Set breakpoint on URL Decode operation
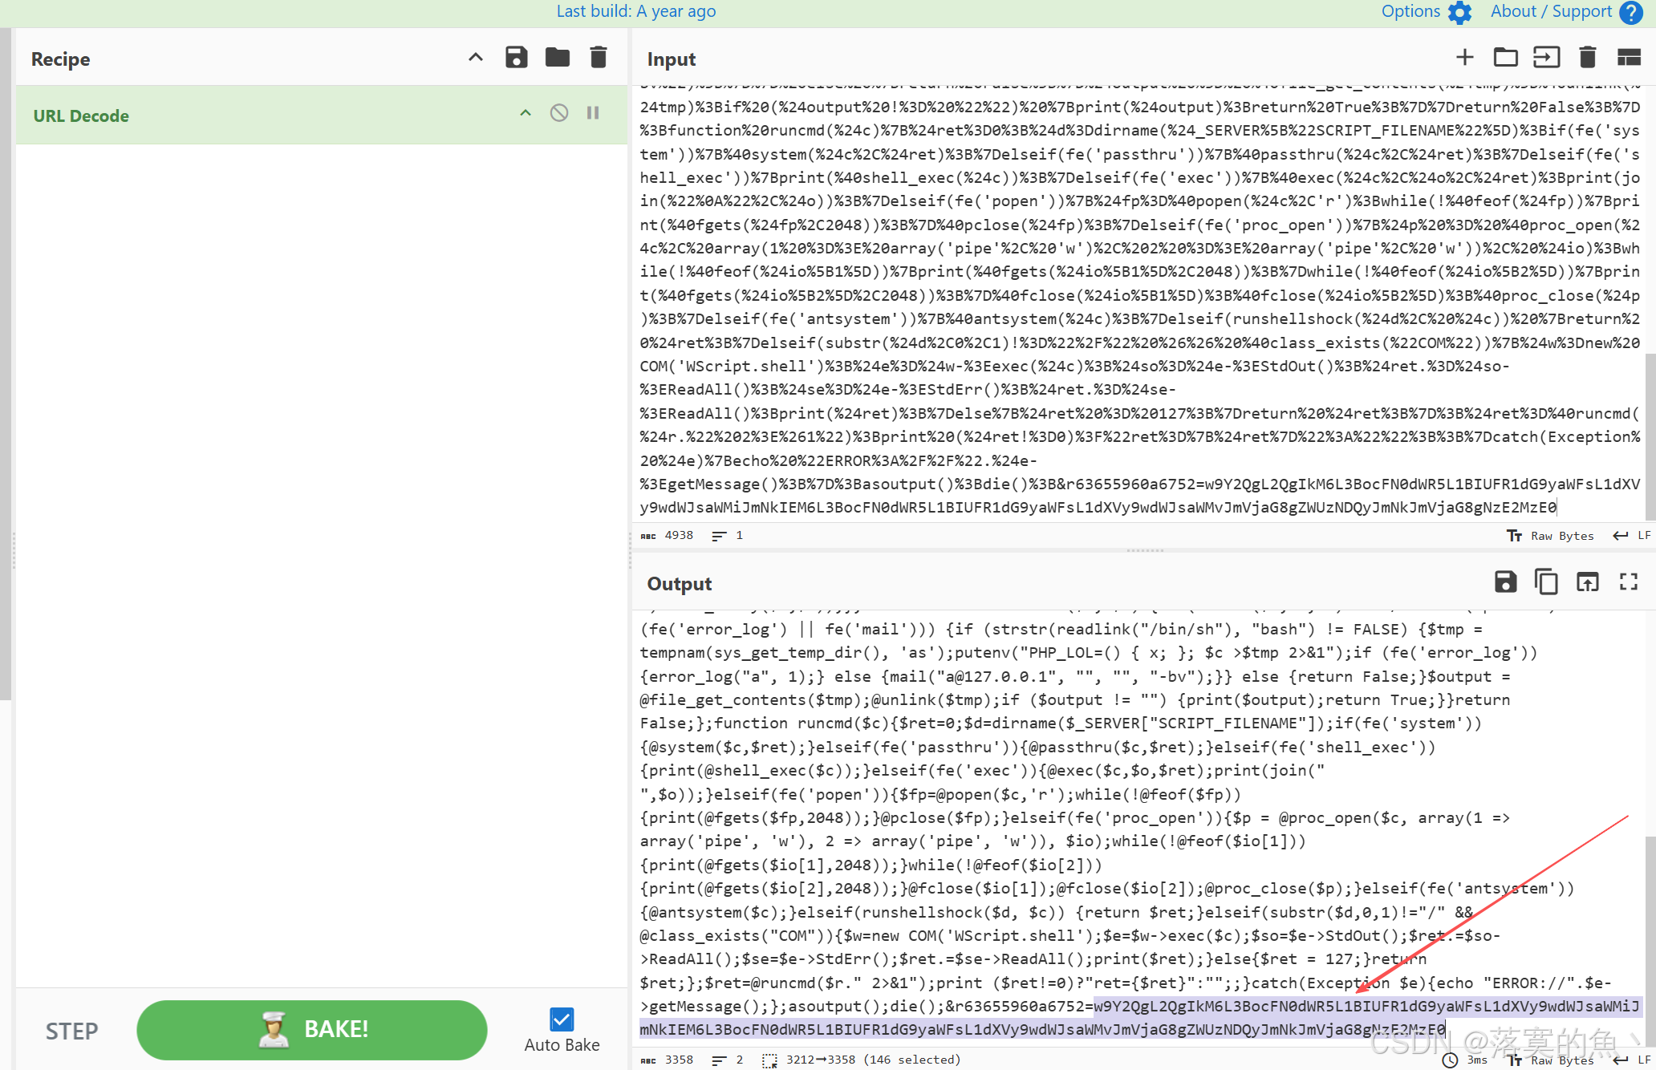The image size is (1656, 1070). (x=593, y=113)
